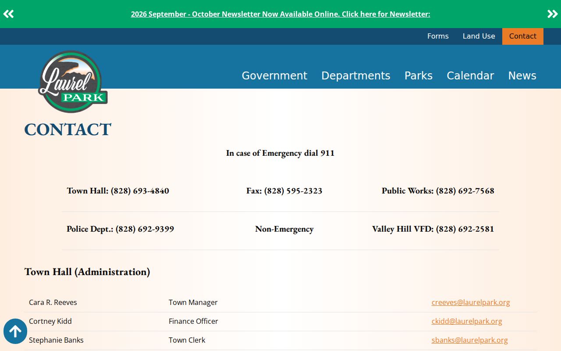Screen dimensions: 561x351
Task: Click the Laurel Park logo
Action: (73, 82)
